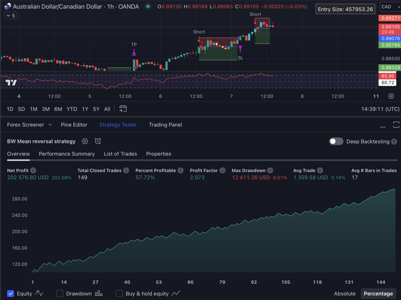
Task: Maximize the Strategy Tester panel
Action: (396, 125)
